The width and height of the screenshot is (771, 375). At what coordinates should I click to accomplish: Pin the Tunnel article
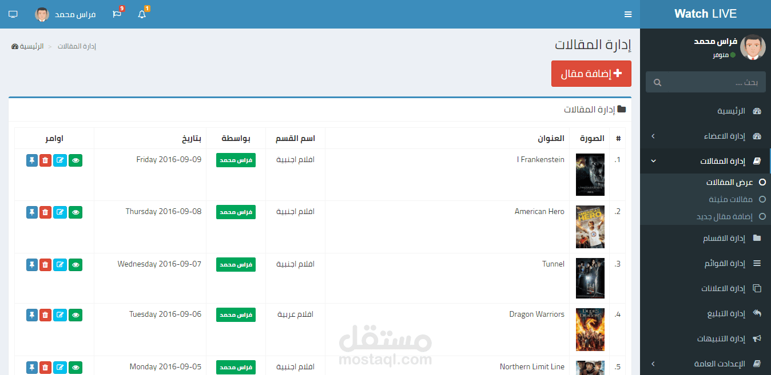[31, 265]
